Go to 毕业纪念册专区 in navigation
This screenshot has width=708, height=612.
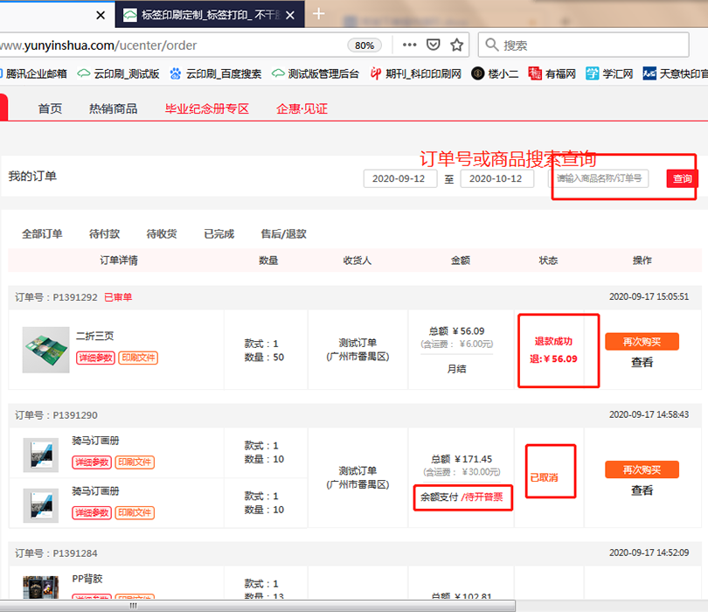207,108
